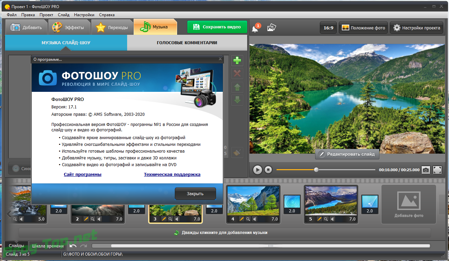Click the sound icon on the first slide
The height and width of the screenshot is (261, 449).
point(21,219)
